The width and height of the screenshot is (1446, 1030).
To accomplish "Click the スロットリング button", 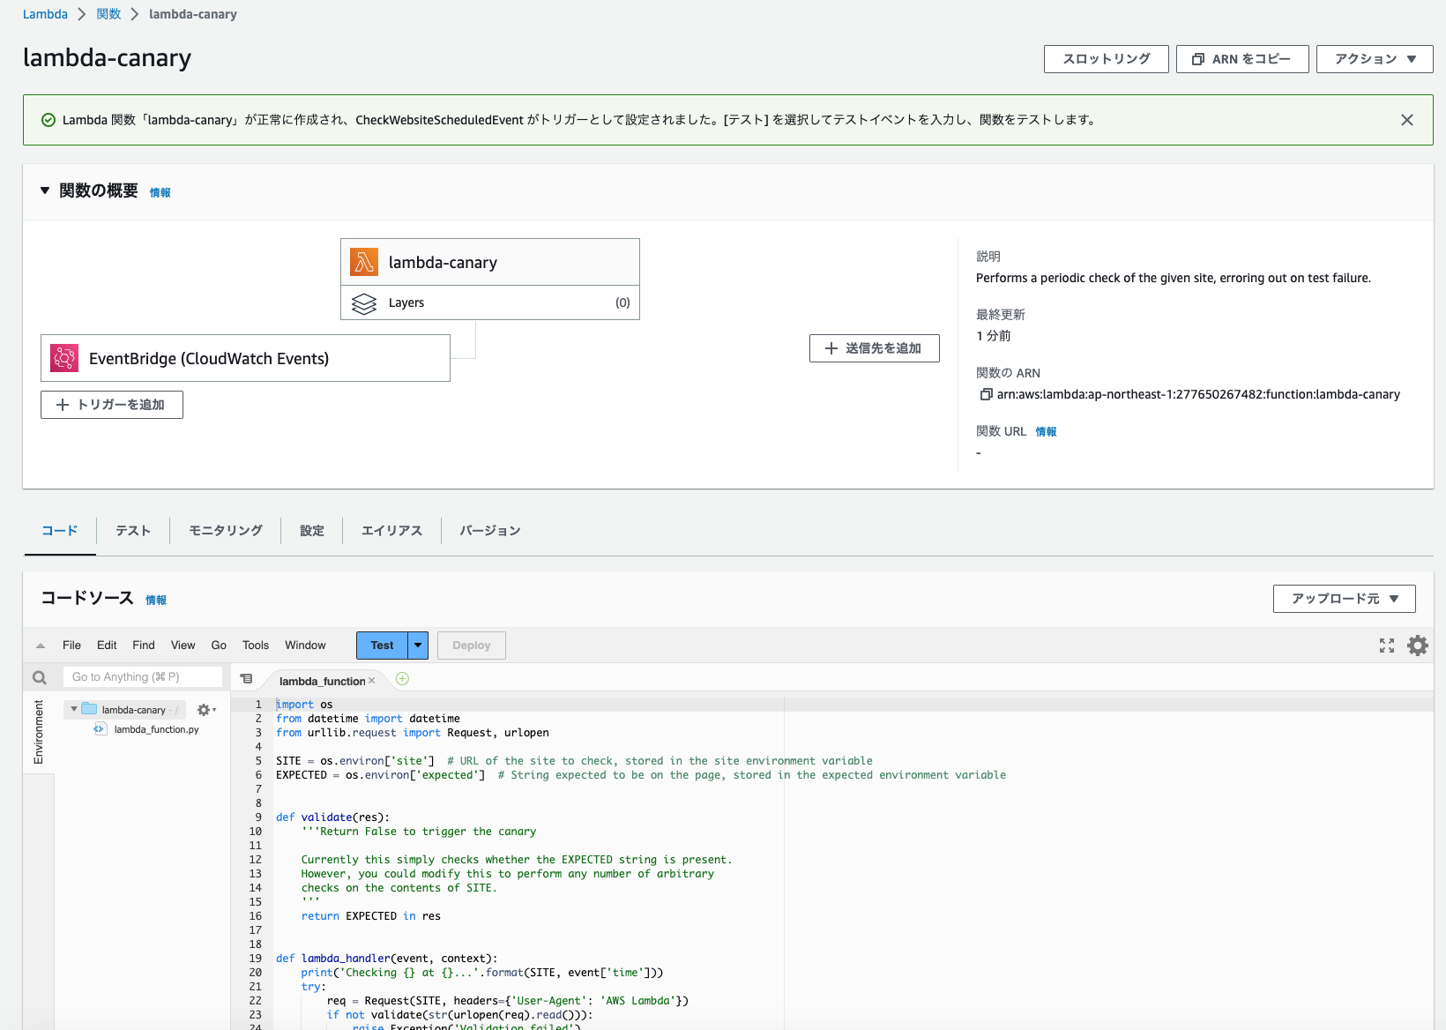I will point(1107,59).
